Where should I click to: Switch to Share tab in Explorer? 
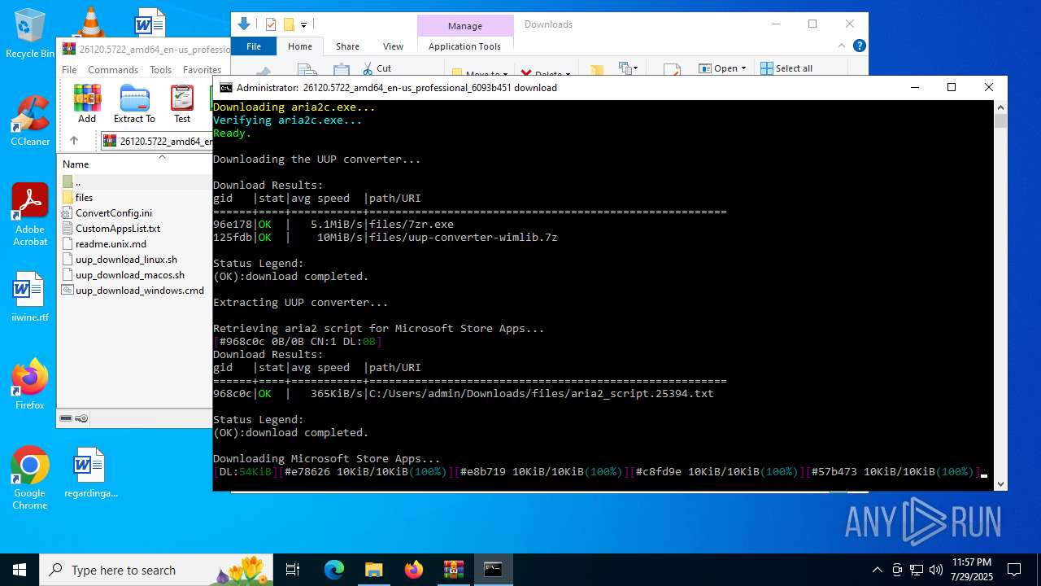tap(347, 46)
